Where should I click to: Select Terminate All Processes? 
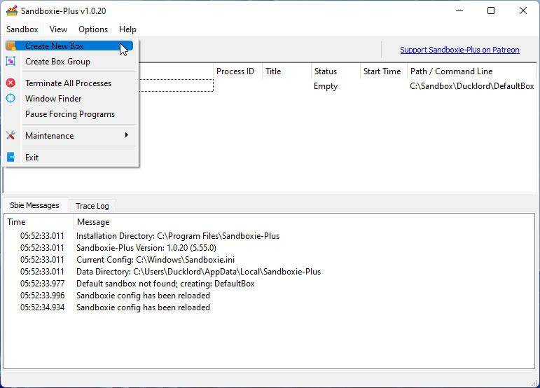(x=69, y=83)
